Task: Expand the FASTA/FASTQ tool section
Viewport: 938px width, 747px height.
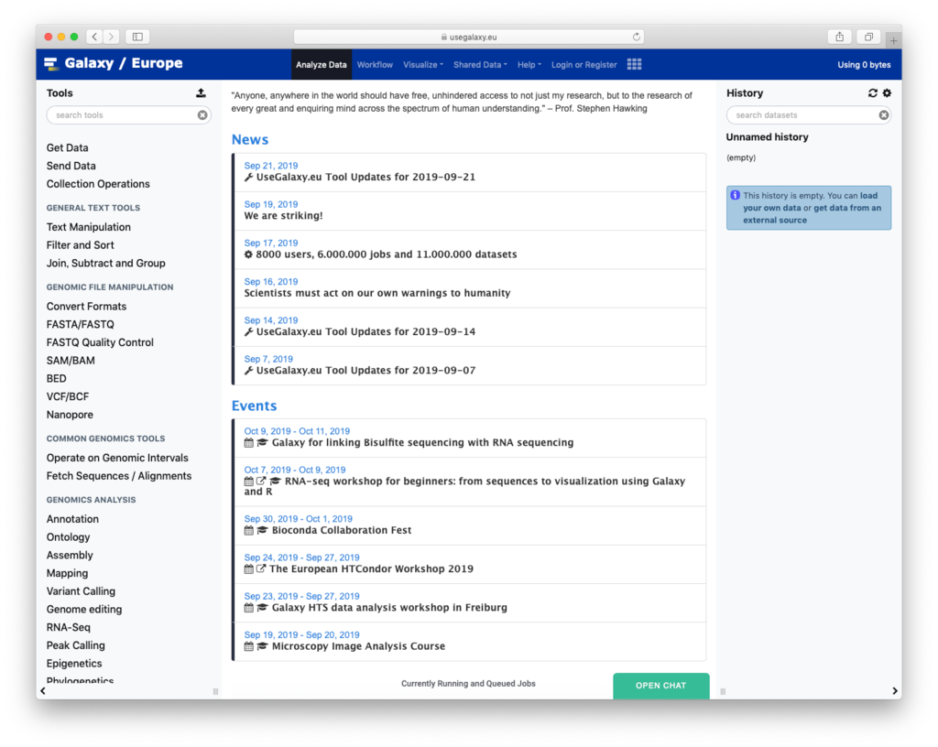Action: (x=81, y=324)
